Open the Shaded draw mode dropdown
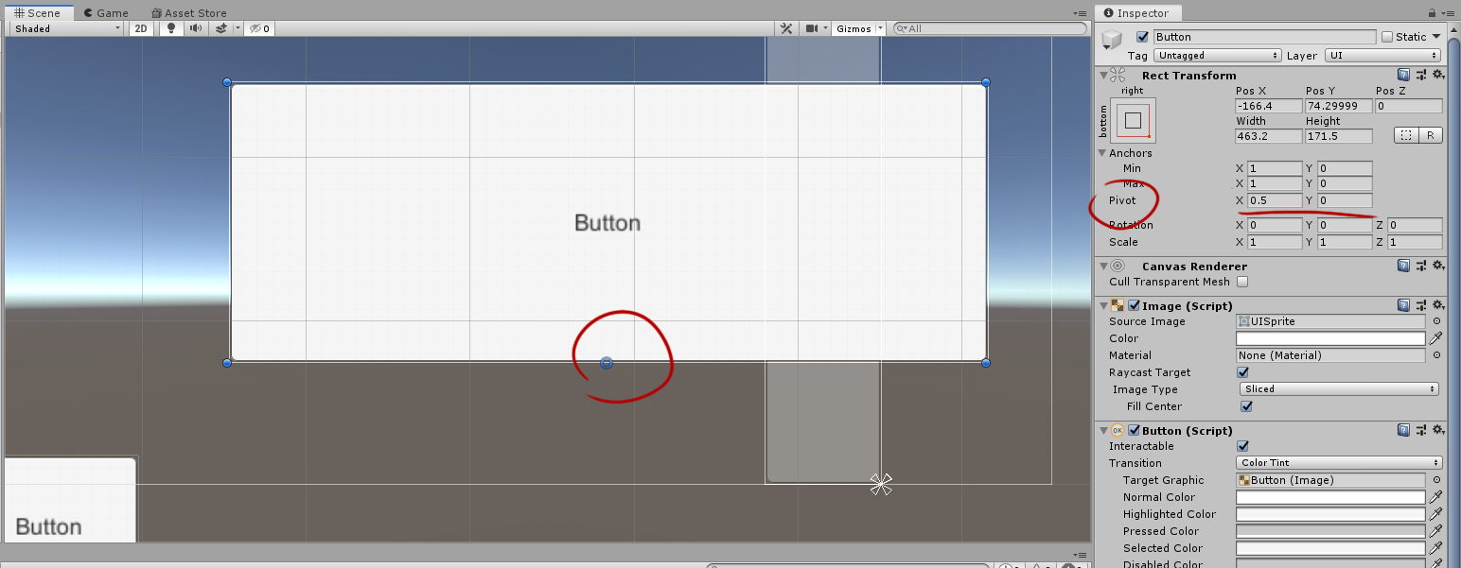Screen dimensions: 1461x568 pyautogui.click(x=66, y=28)
